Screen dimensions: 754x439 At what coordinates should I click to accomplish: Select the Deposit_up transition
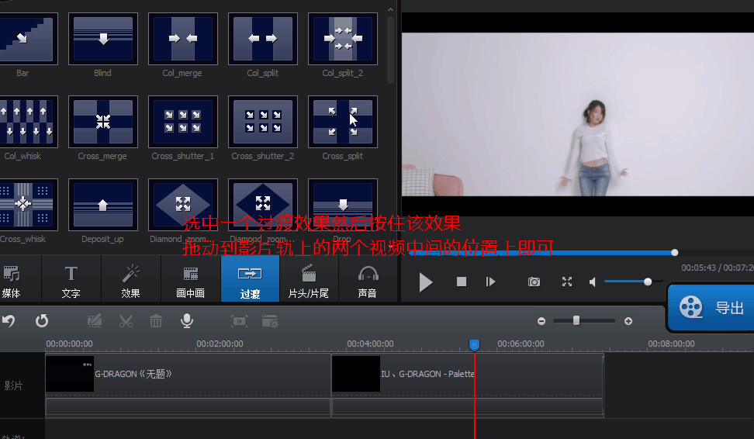click(x=103, y=205)
